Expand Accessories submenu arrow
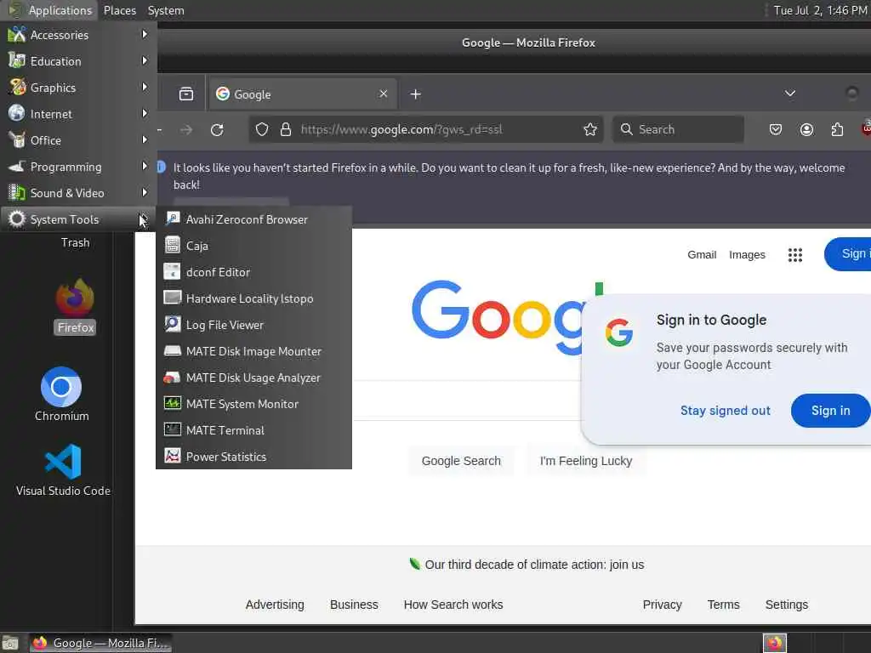This screenshot has height=653, width=871. (145, 34)
